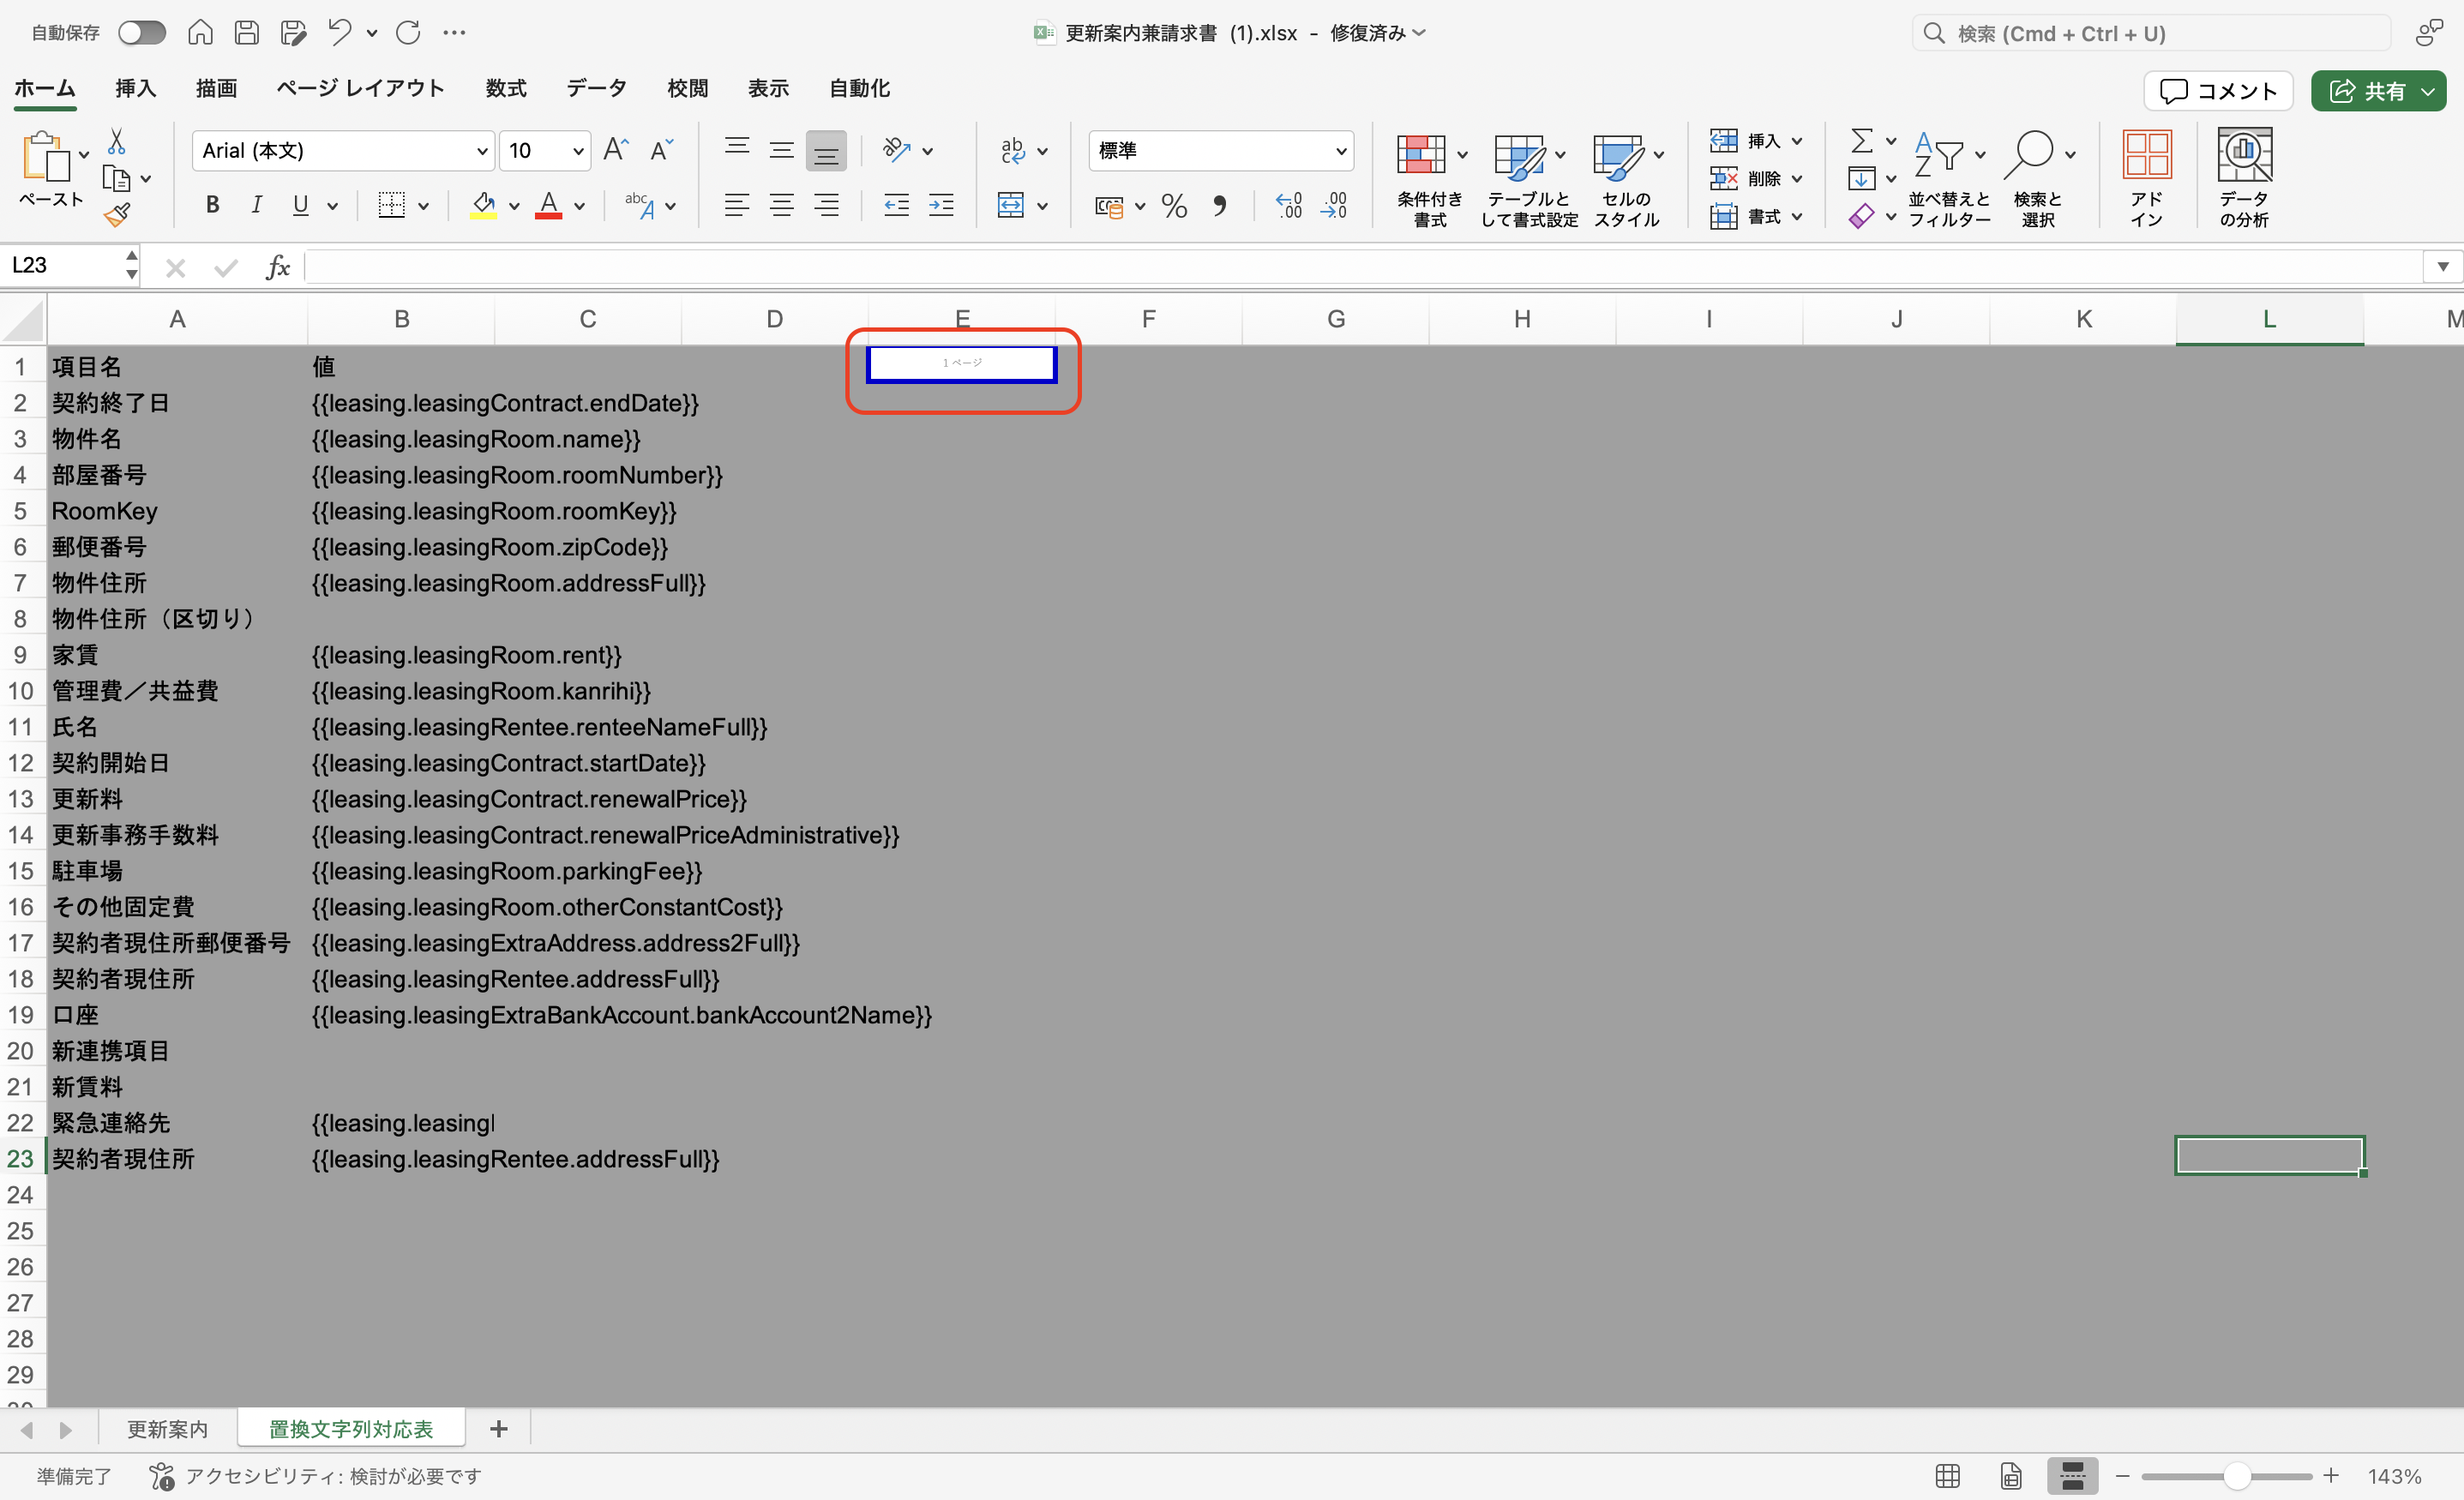Open Find and Select magnifier
The image size is (2464, 1500).
pos(2038,178)
